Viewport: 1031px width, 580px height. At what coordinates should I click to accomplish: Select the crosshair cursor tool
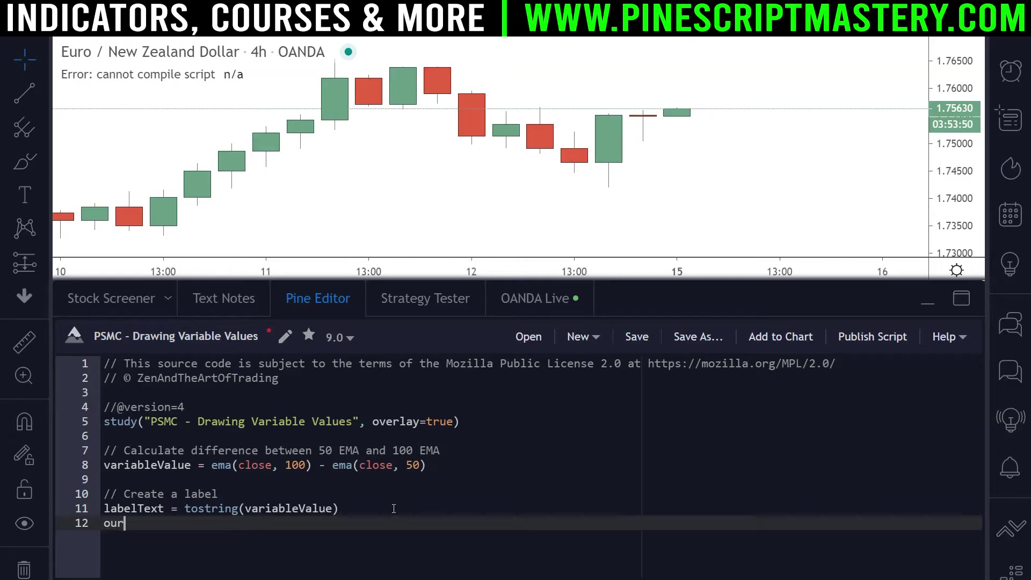click(25, 60)
